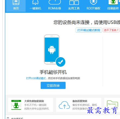The height and width of the screenshot is (119, 120).
Task: Click 手机不开机一键线刷 description text
Action: click(35, 105)
